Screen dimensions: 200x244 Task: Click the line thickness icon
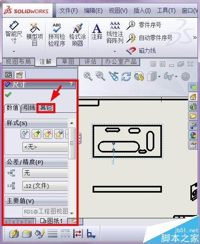(53, 234)
